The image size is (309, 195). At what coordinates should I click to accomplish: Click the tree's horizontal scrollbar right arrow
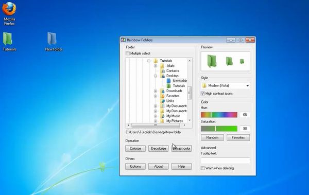point(184,125)
